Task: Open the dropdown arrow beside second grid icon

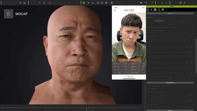Action: point(109,3)
